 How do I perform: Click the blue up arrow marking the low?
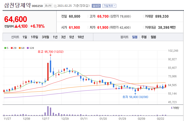(x=135, y=94)
